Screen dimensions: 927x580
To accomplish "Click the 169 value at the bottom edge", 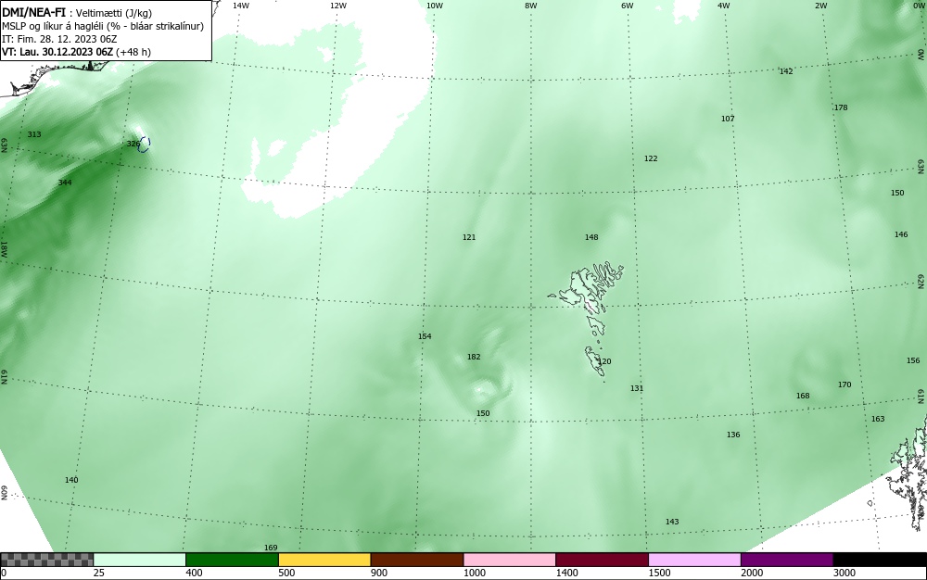I will pos(271,548).
